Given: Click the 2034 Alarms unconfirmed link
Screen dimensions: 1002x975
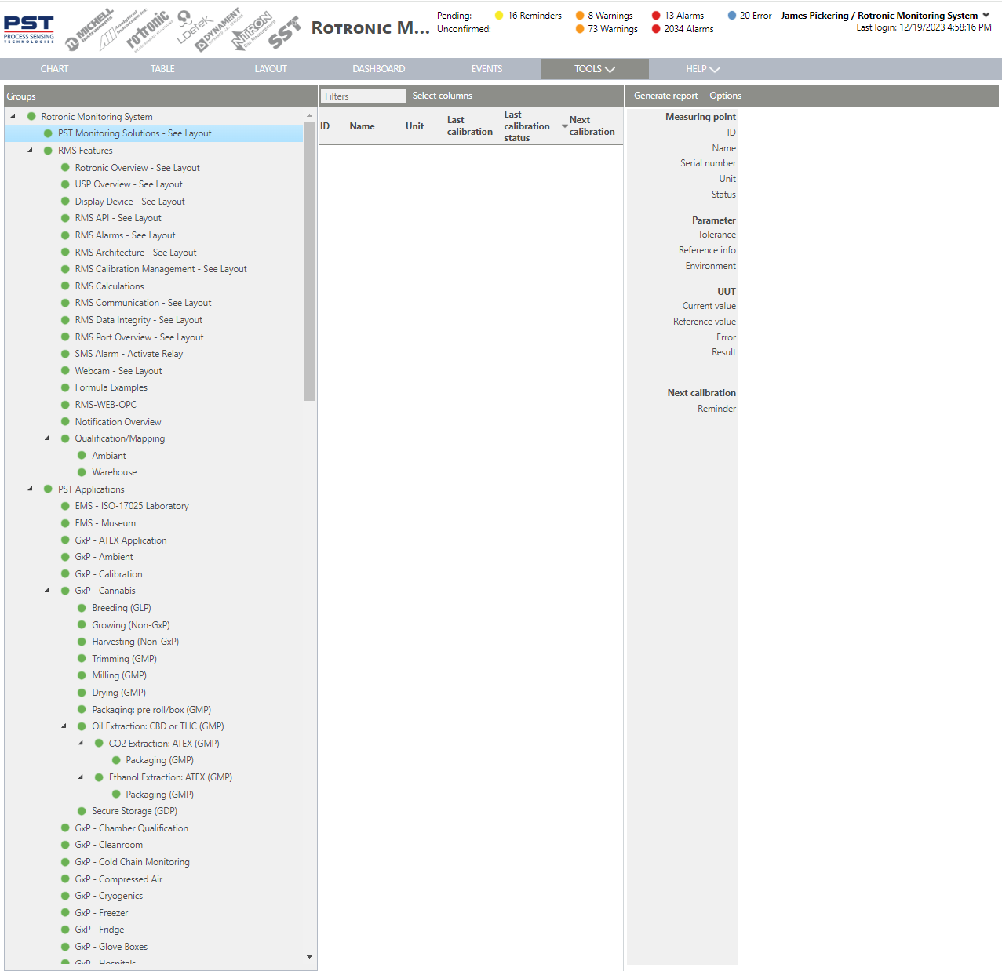Looking at the screenshot, I should pos(689,29).
